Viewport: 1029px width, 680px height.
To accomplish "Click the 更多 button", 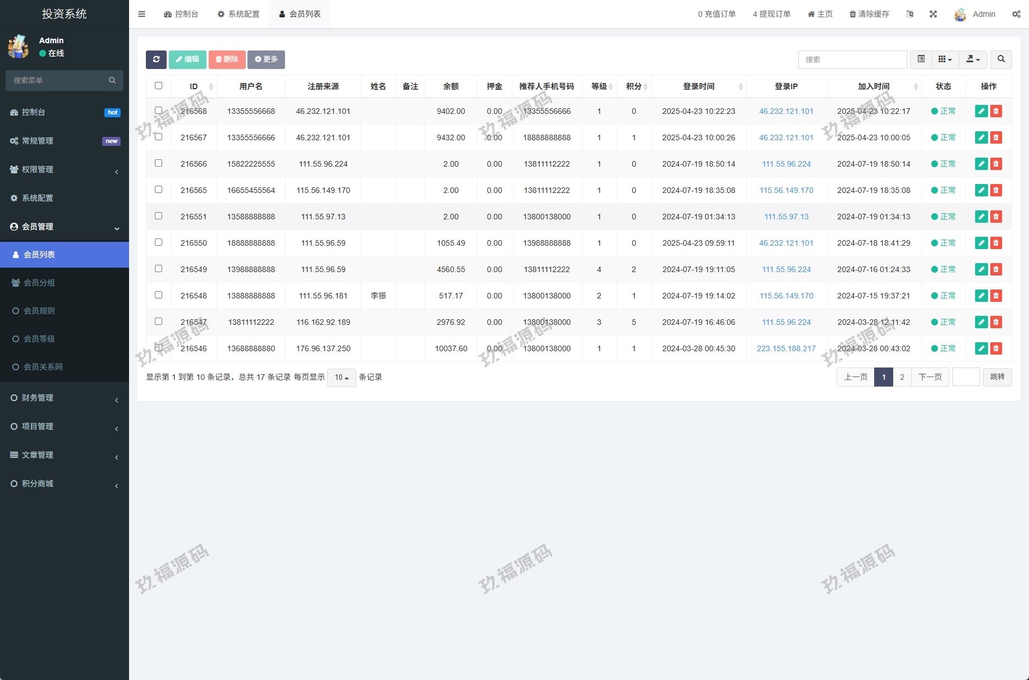I will pyautogui.click(x=266, y=59).
